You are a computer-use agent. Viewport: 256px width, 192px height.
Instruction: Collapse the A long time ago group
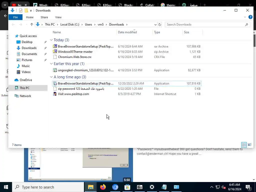coord(51,77)
